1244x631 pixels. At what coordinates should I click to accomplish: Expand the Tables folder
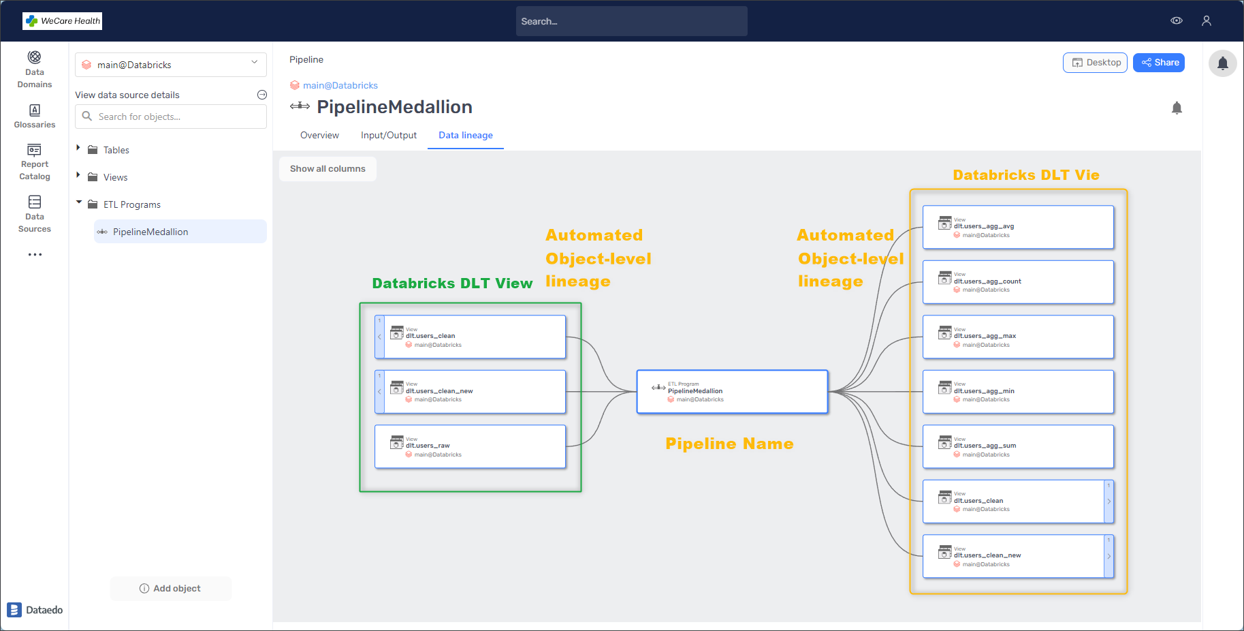tap(78, 149)
